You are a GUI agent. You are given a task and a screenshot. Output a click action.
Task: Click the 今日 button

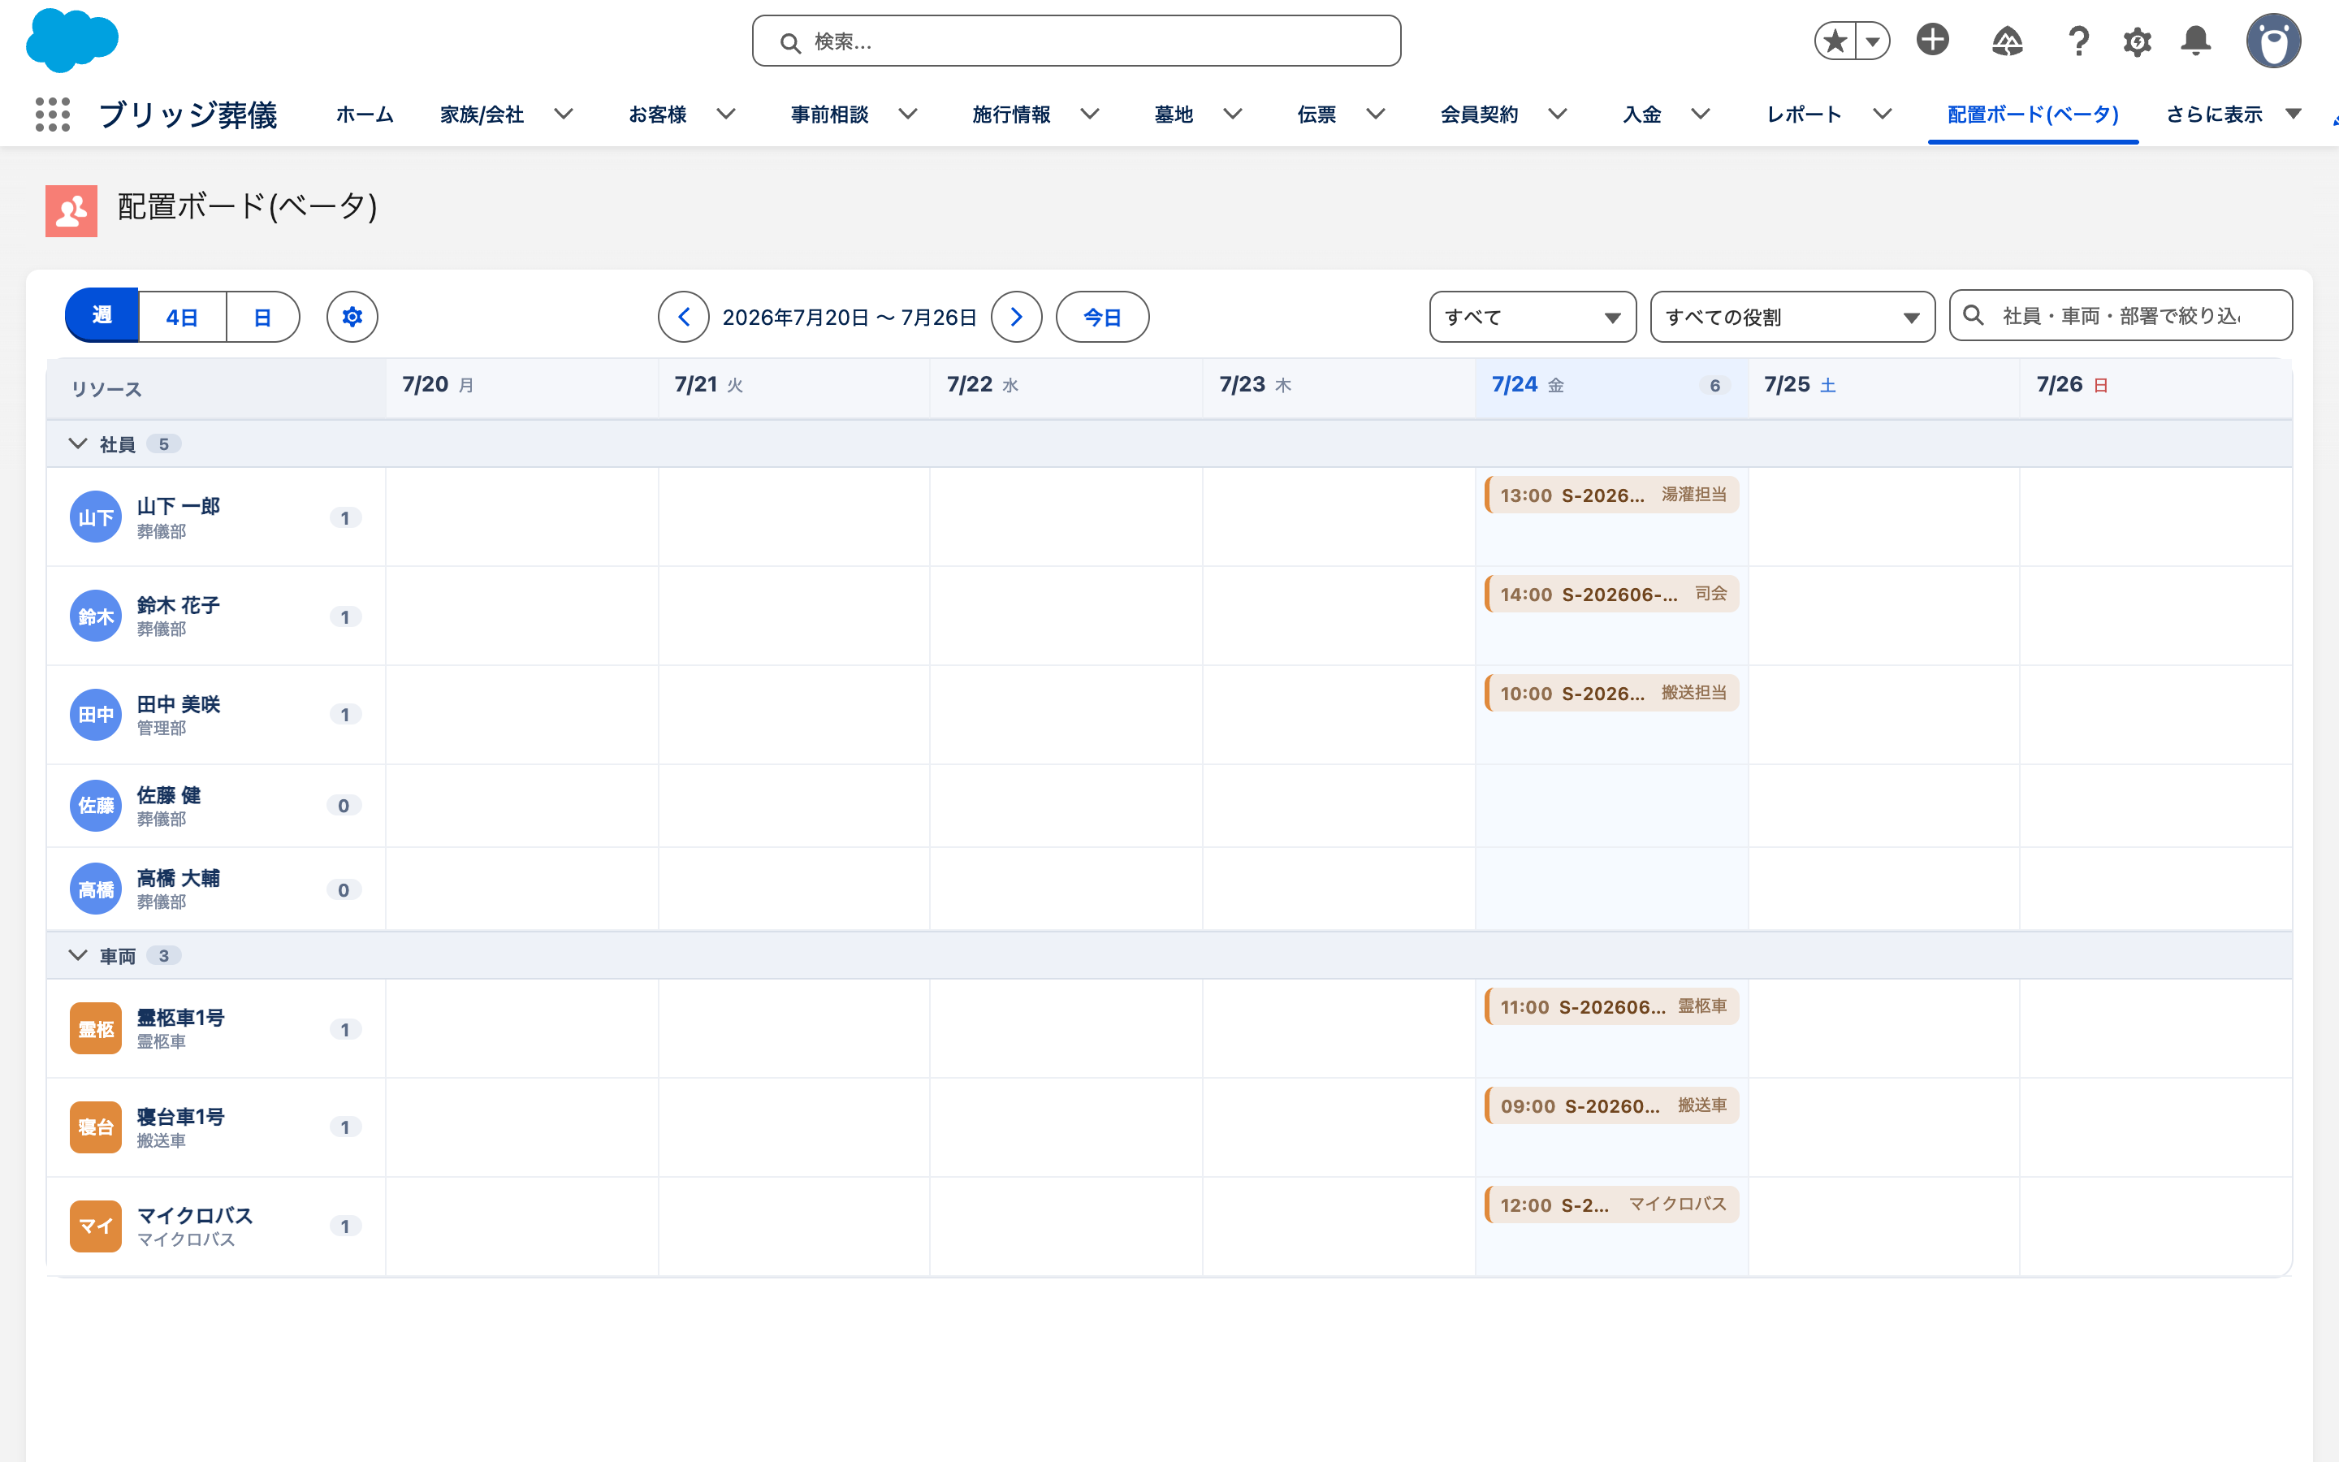(x=1102, y=317)
